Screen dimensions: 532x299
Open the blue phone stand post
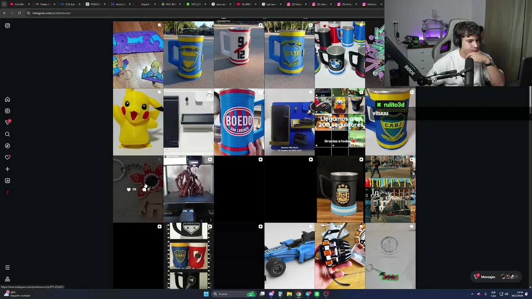pyautogui.click(x=289, y=122)
